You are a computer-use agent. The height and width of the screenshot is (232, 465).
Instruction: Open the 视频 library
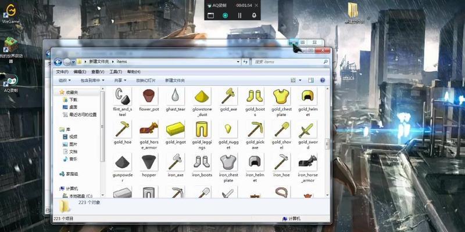coord(70,137)
